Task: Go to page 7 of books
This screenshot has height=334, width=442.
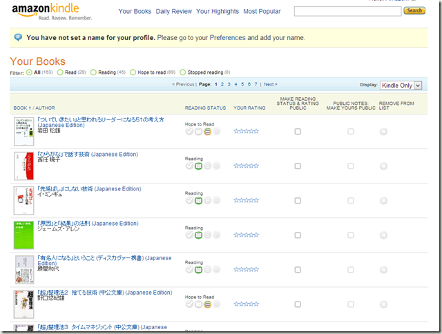Action: pyautogui.click(x=256, y=84)
